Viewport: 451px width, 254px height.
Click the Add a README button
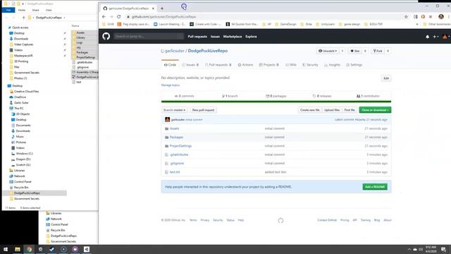tap(375, 187)
